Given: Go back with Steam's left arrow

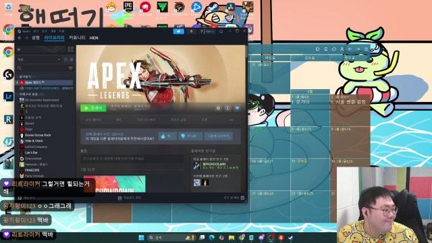Looking at the screenshot, I should (x=20, y=38).
